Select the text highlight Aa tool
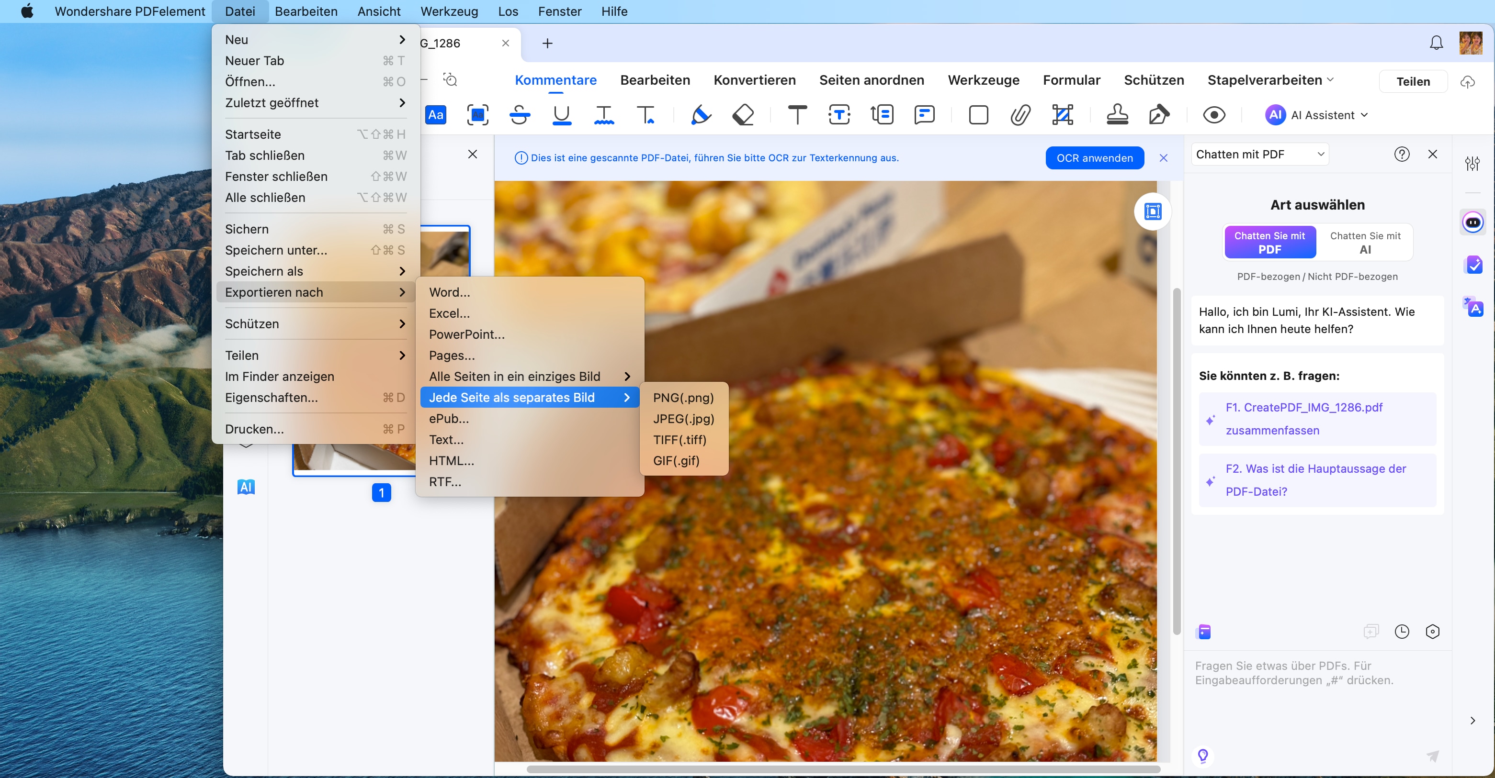This screenshot has height=778, width=1495. pyautogui.click(x=436, y=115)
